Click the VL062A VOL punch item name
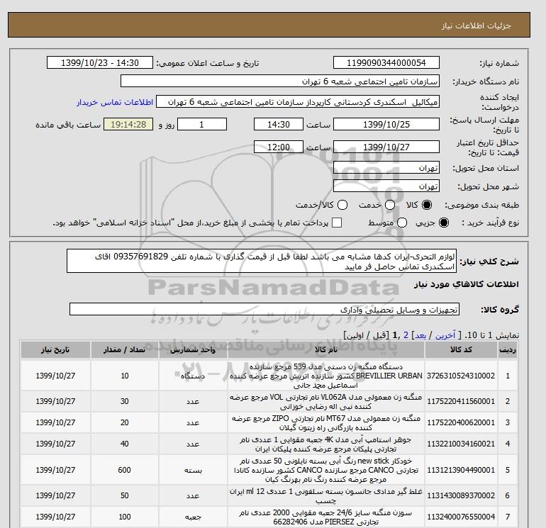The height and width of the screenshot is (528, 546). pos(326,402)
